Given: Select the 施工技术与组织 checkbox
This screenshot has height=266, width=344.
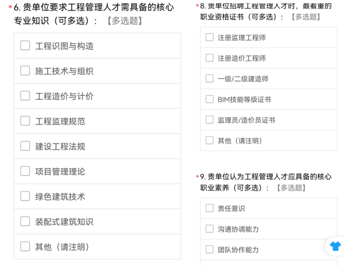Looking at the screenshot, I should (25, 71).
